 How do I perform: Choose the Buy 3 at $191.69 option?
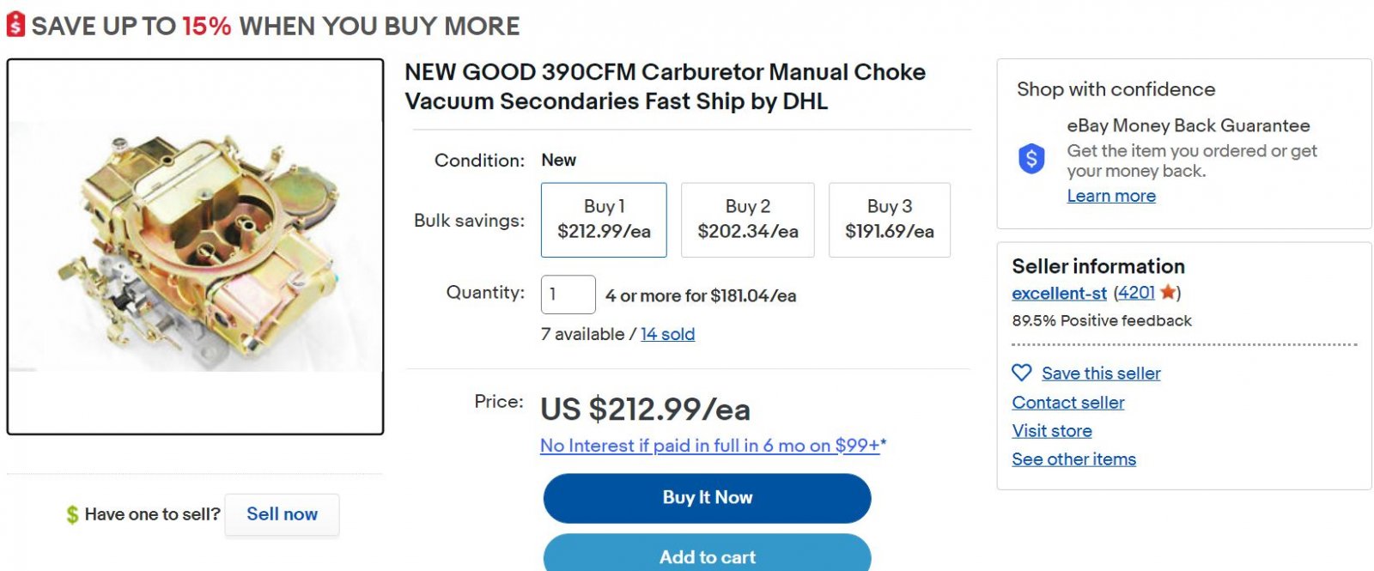(890, 220)
